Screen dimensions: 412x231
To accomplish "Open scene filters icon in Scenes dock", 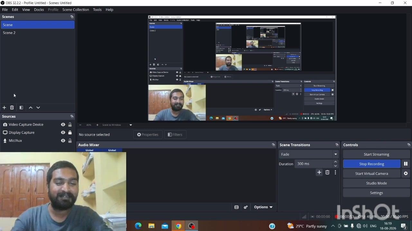I will 21,108.
